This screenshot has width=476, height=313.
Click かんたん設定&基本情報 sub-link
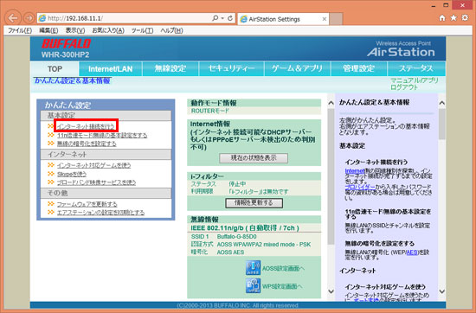pyautogui.click(x=72, y=80)
